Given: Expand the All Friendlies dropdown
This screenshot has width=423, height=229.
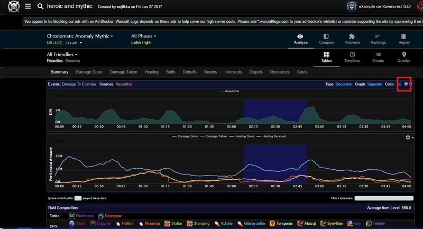Looking at the screenshot, I should click(62, 54).
